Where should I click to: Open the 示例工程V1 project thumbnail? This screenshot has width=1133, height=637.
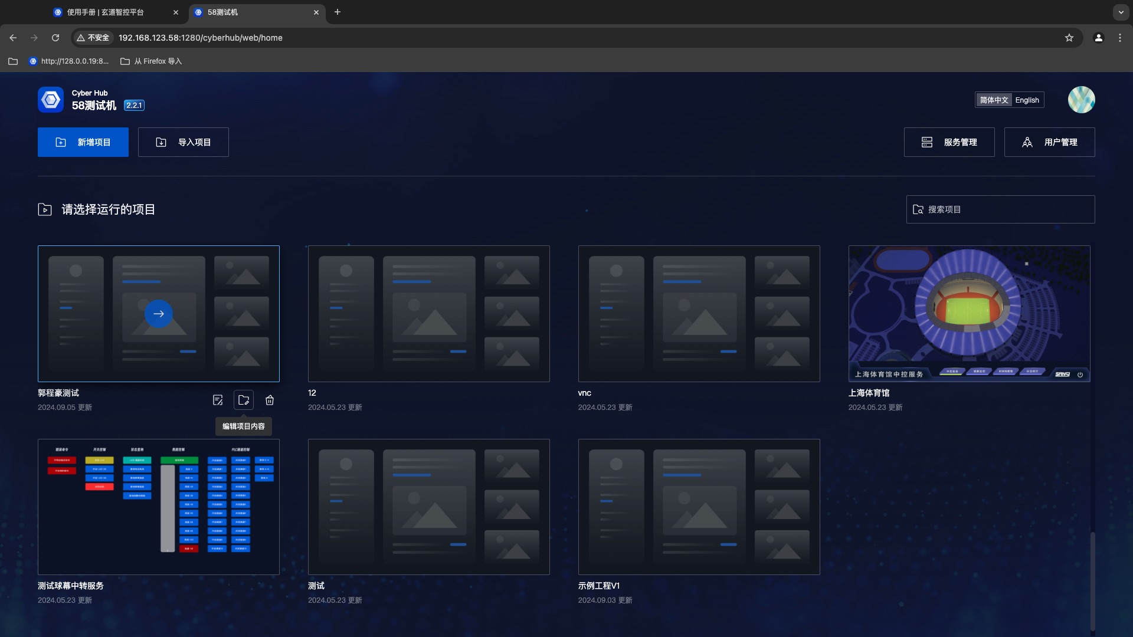pyautogui.click(x=699, y=507)
